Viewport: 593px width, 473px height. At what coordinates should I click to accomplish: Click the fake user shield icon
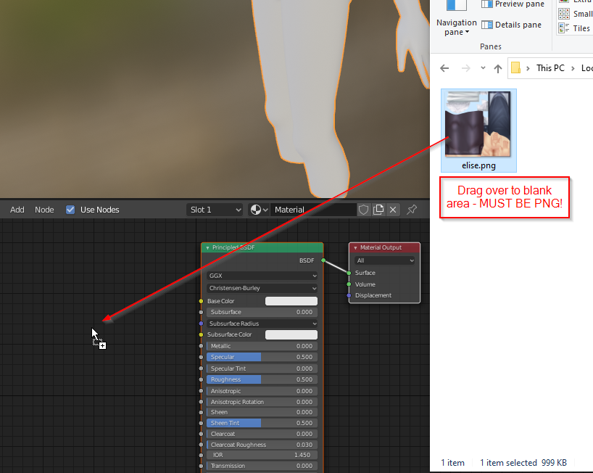(363, 210)
